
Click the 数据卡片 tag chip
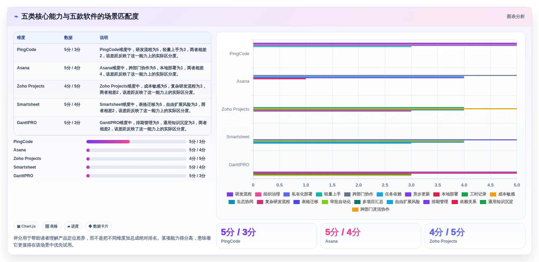98,226
